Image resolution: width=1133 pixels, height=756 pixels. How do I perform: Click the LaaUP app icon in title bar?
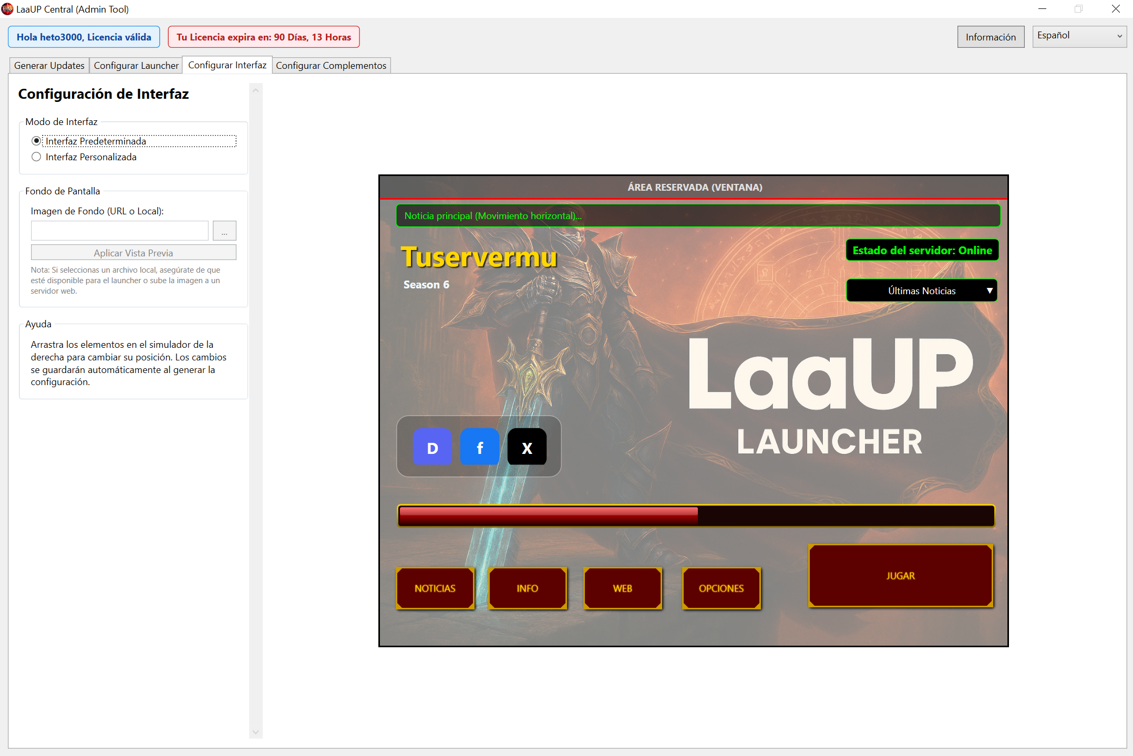7,9
